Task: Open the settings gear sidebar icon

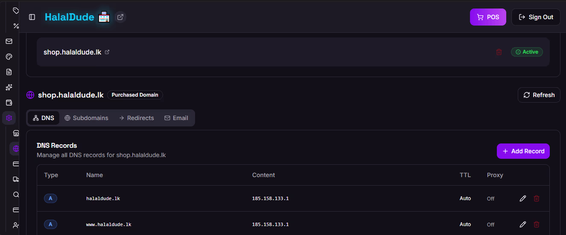Action: (9, 118)
